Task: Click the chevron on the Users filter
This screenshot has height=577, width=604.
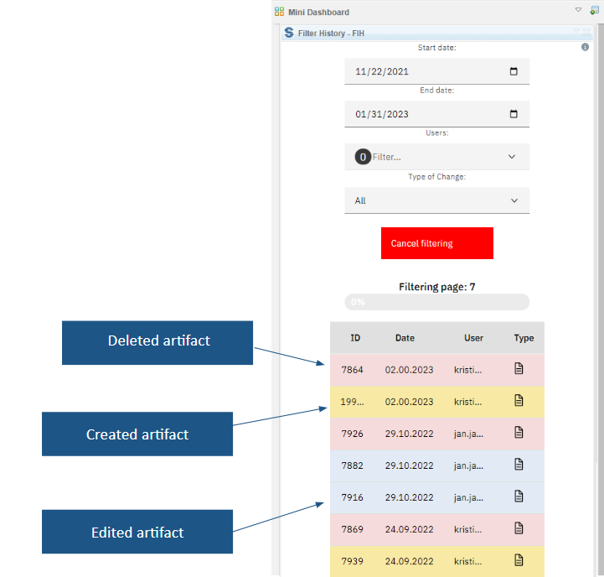Action: point(512,157)
